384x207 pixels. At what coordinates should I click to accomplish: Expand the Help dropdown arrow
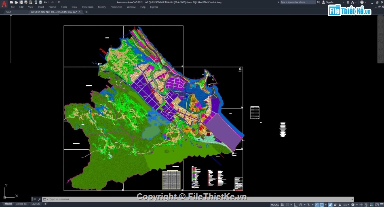pyautogui.click(x=365, y=2)
